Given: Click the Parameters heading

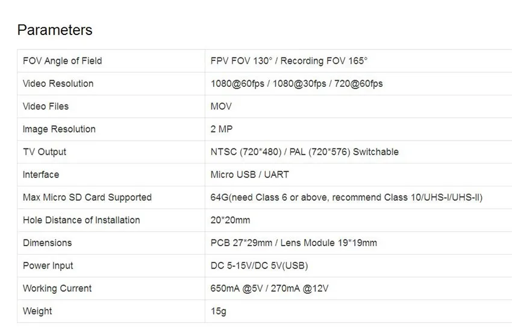Looking at the screenshot, I should [55, 30].
